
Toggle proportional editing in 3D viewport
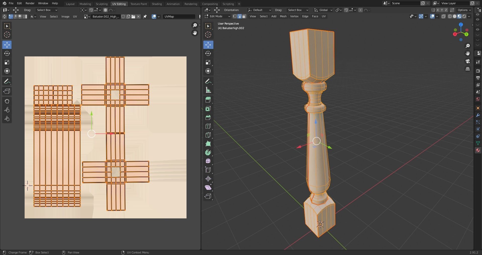pyautogui.click(x=360, y=10)
